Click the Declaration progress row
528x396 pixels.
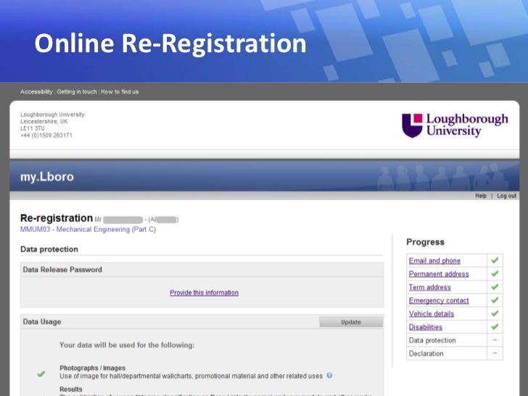pyautogui.click(x=455, y=354)
